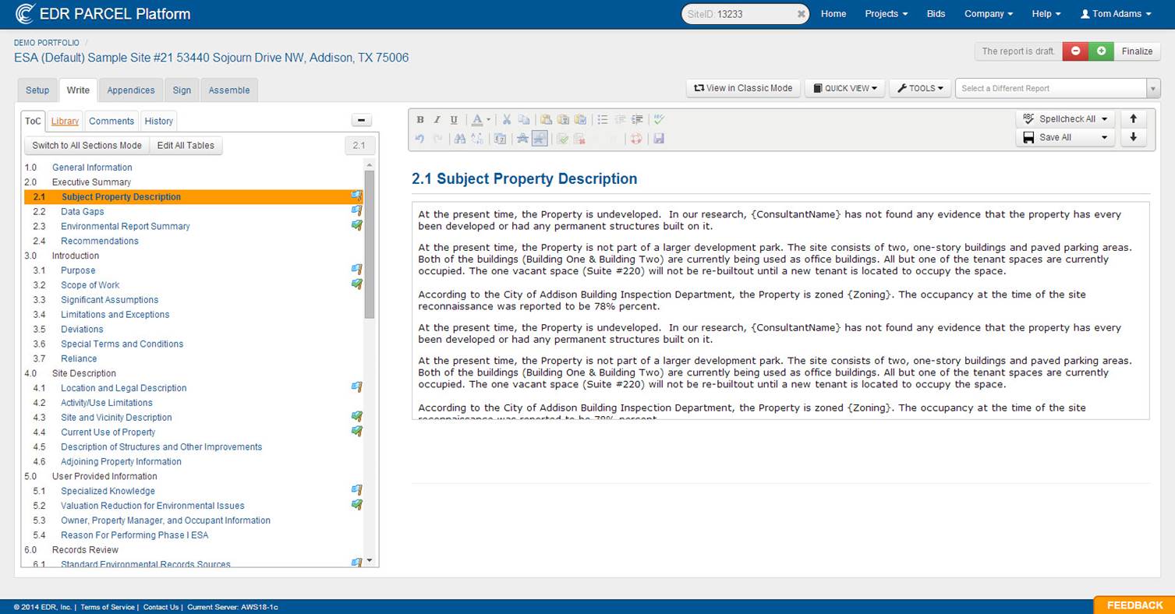Click the green plus report status button
Image resolution: width=1175 pixels, height=614 pixels.
1101,51
